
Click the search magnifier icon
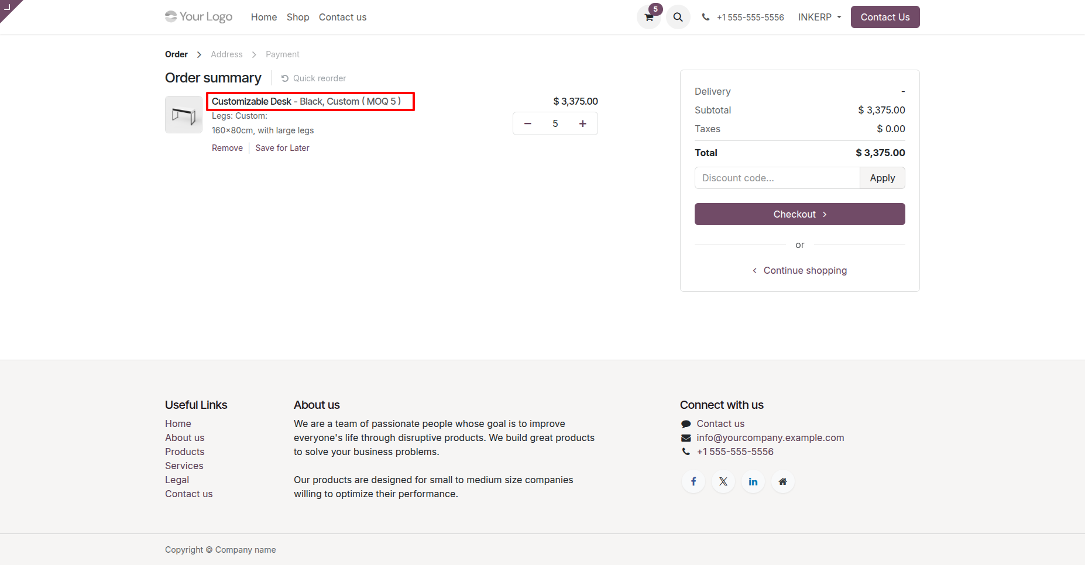click(x=678, y=17)
